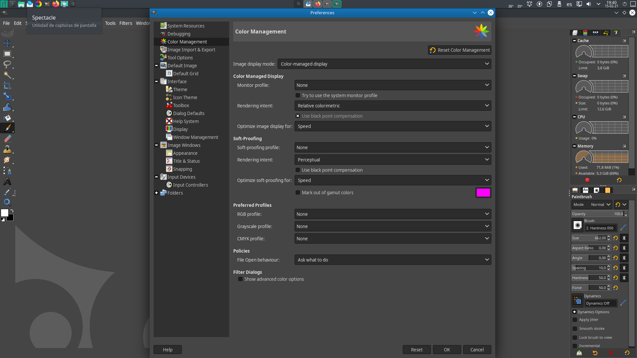Screen dimensions: 637x358
Task: Select the Rectangle Select tool
Action: 7,54
